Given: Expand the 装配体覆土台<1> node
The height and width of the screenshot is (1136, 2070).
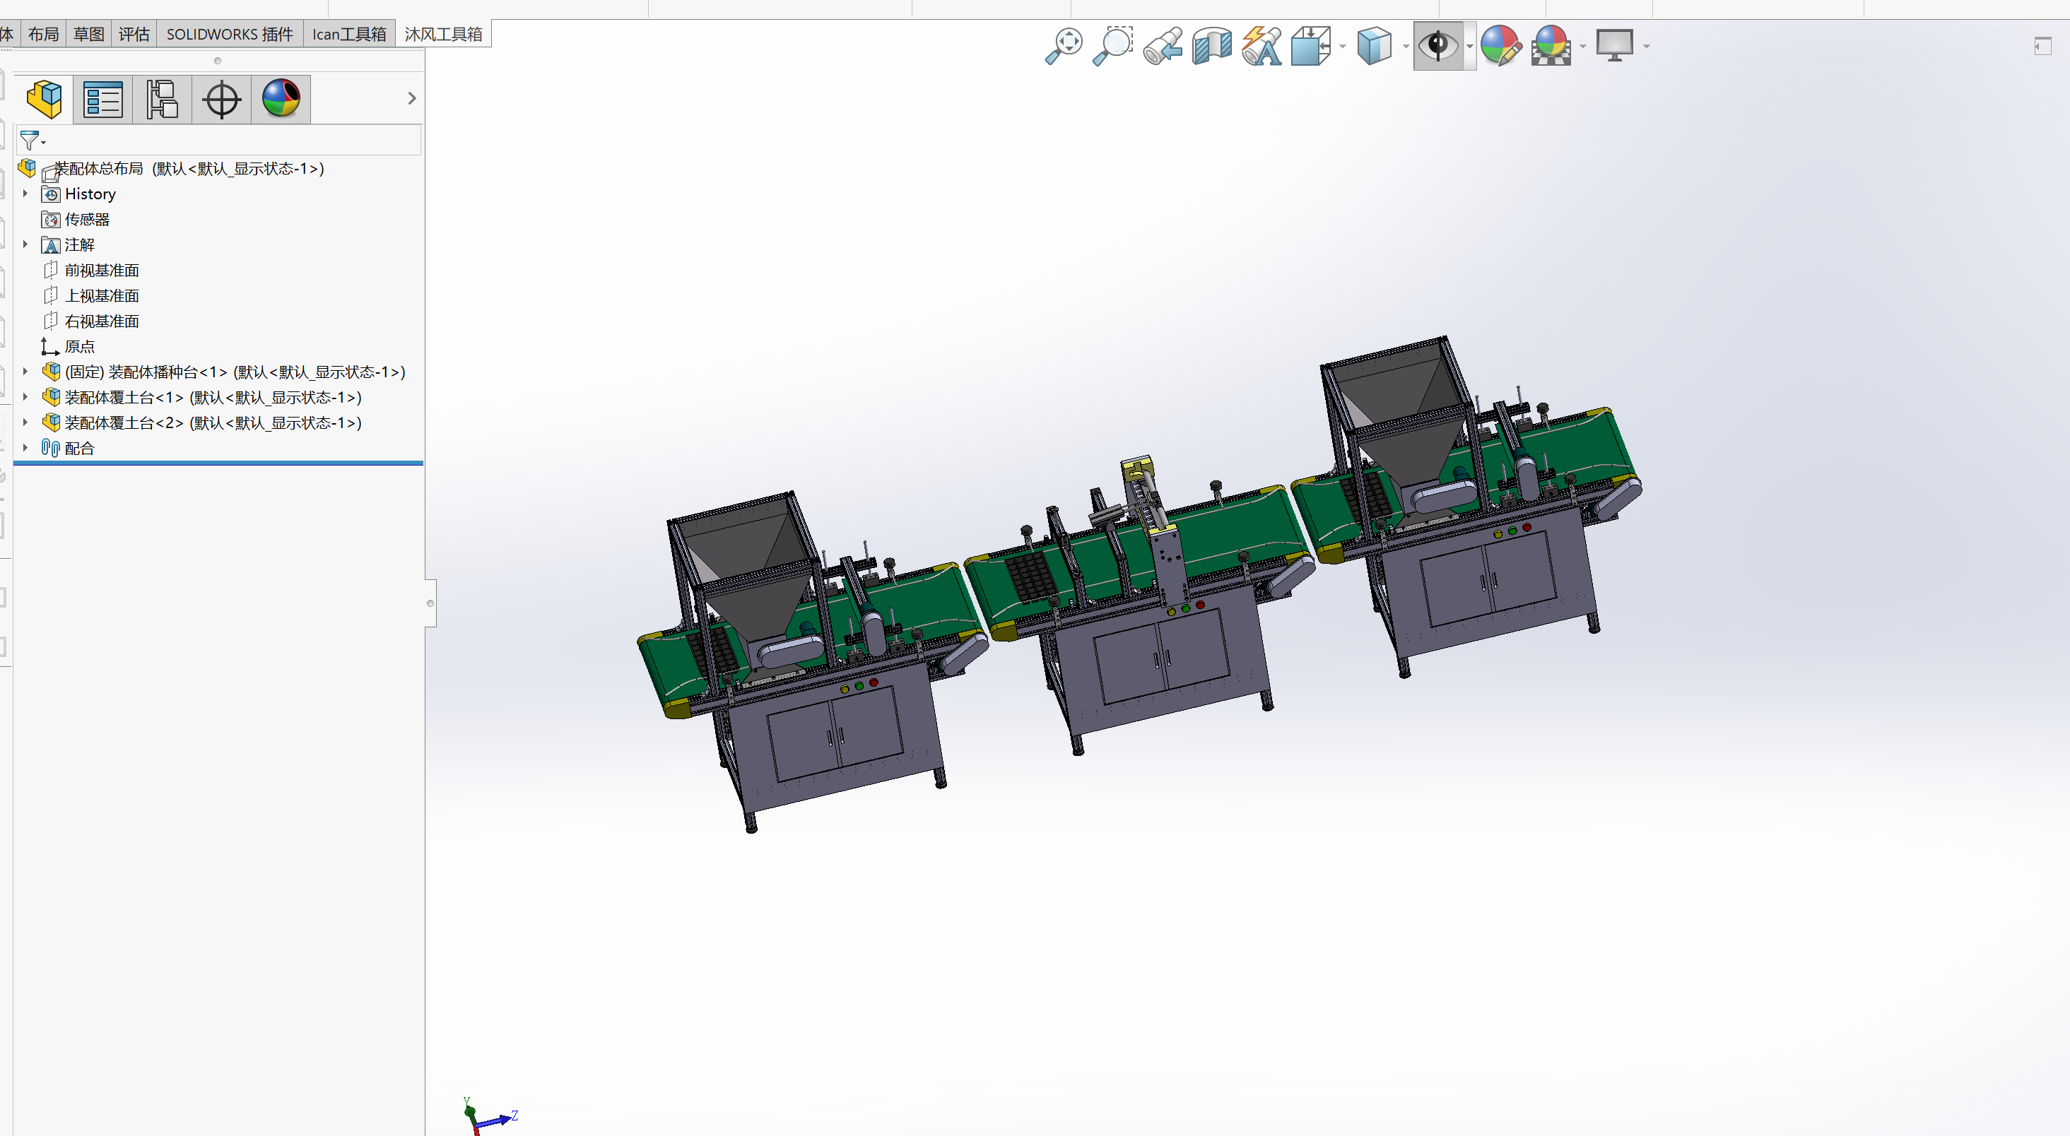Looking at the screenshot, I should [x=25, y=397].
